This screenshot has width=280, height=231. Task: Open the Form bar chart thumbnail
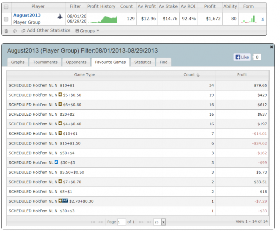249,19
